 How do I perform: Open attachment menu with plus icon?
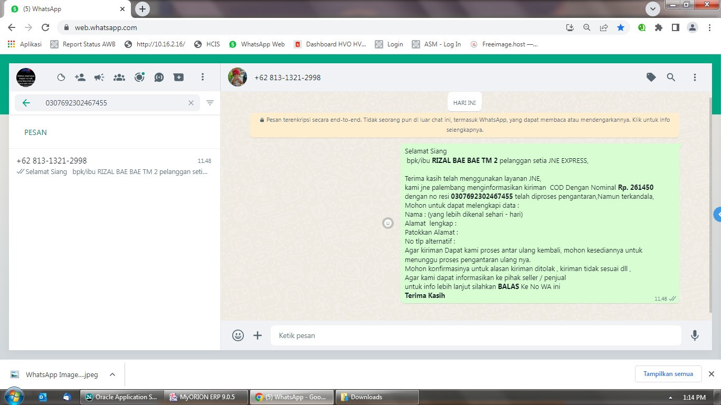point(258,335)
